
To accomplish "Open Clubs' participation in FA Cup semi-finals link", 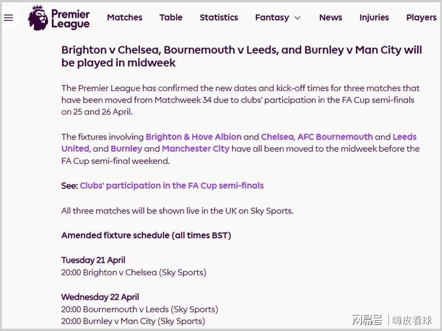I will coord(172,186).
